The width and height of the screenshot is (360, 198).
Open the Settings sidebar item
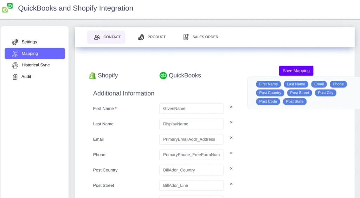pyautogui.click(x=35, y=42)
